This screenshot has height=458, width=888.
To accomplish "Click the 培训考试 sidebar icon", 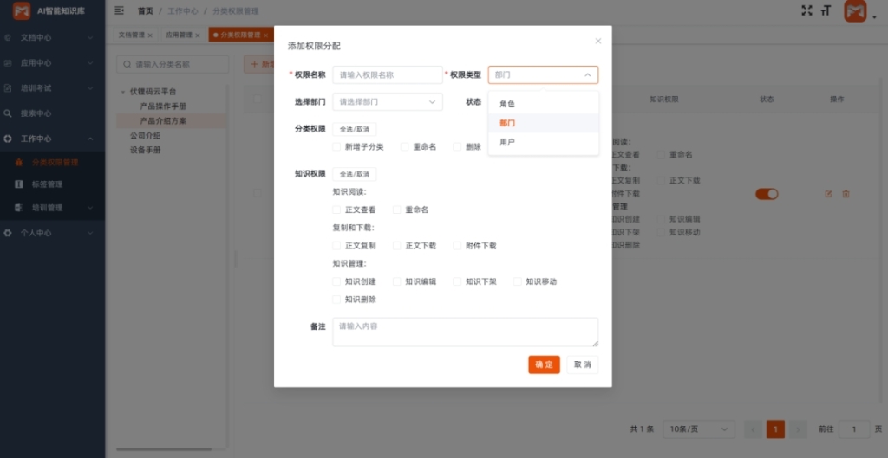I will point(8,88).
